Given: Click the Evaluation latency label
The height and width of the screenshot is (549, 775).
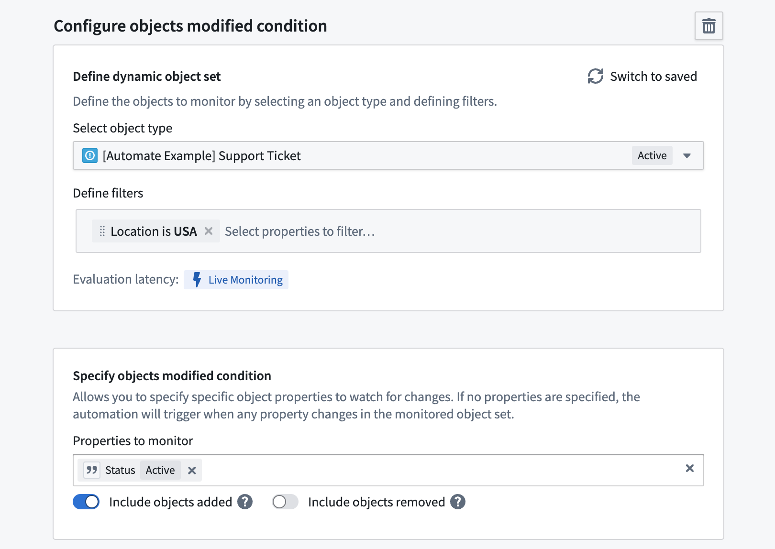Looking at the screenshot, I should (x=126, y=279).
